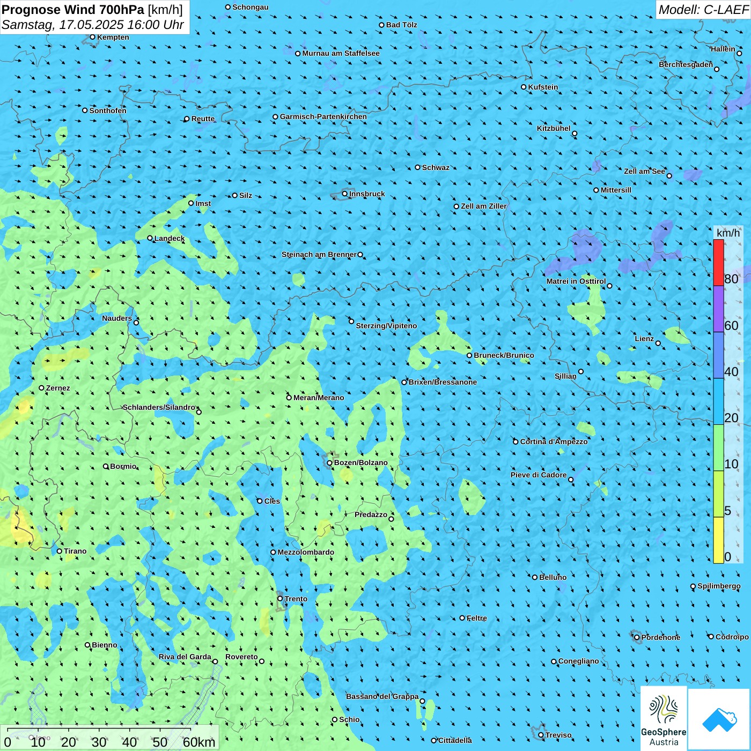Click the 'Matrei in Osttirol' label

click(x=576, y=281)
